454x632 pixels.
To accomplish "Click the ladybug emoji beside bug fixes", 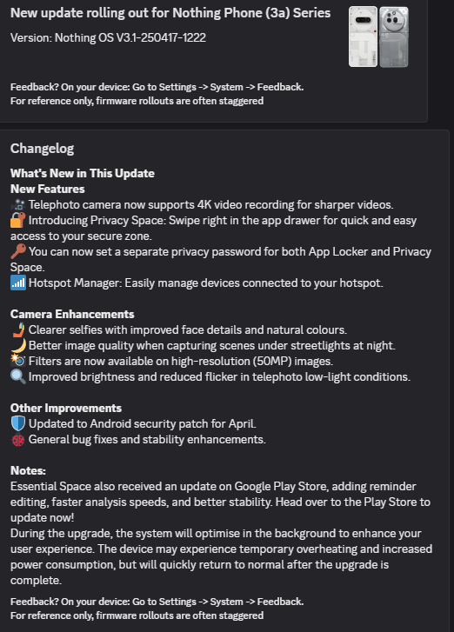I will coord(18,440).
